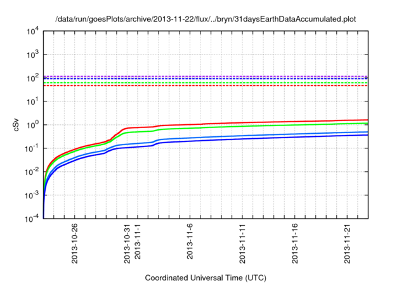Click the solid green accumulated dose curve
This screenshot has width=406, height=284.
click(285, 126)
